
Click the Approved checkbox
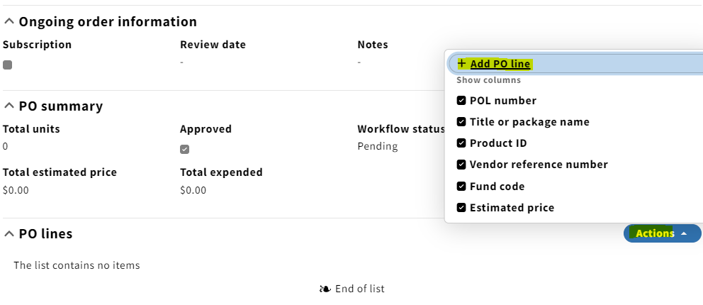point(185,150)
